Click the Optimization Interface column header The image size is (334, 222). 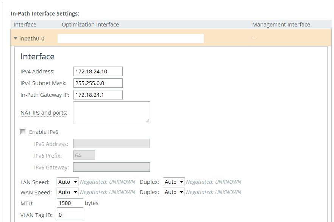pyautogui.click(x=90, y=25)
